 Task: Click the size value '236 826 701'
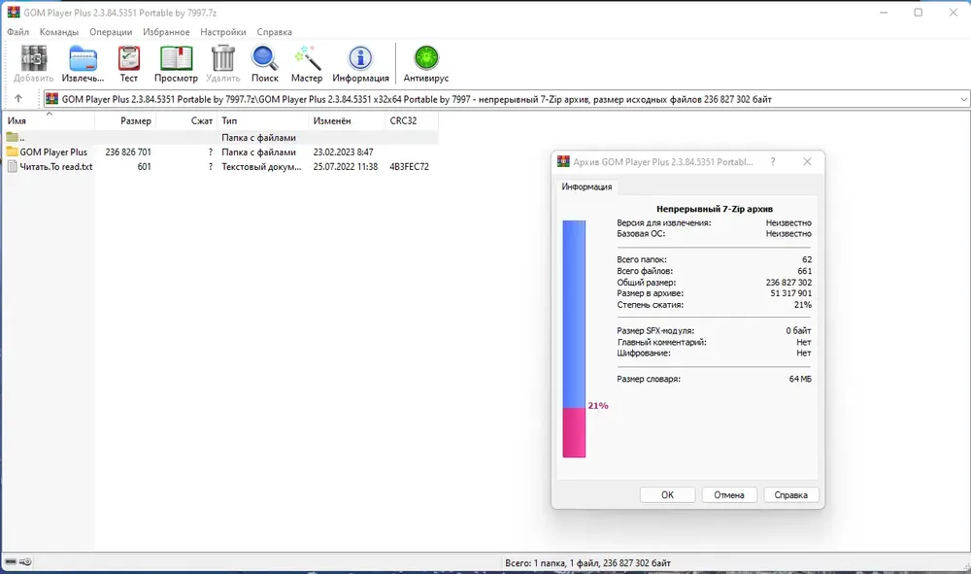[x=128, y=152]
